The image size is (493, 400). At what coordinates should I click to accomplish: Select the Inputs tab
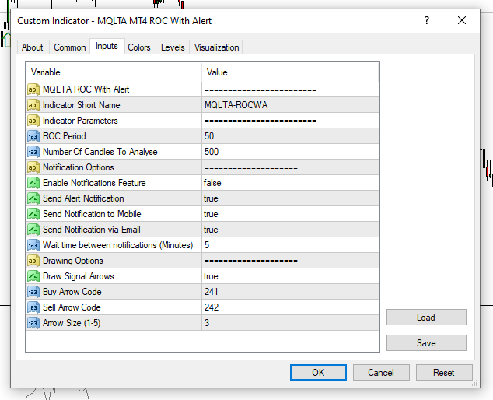107,46
